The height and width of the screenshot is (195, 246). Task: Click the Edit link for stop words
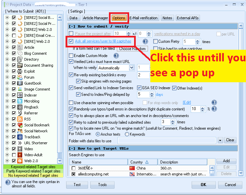tap(187, 103)
